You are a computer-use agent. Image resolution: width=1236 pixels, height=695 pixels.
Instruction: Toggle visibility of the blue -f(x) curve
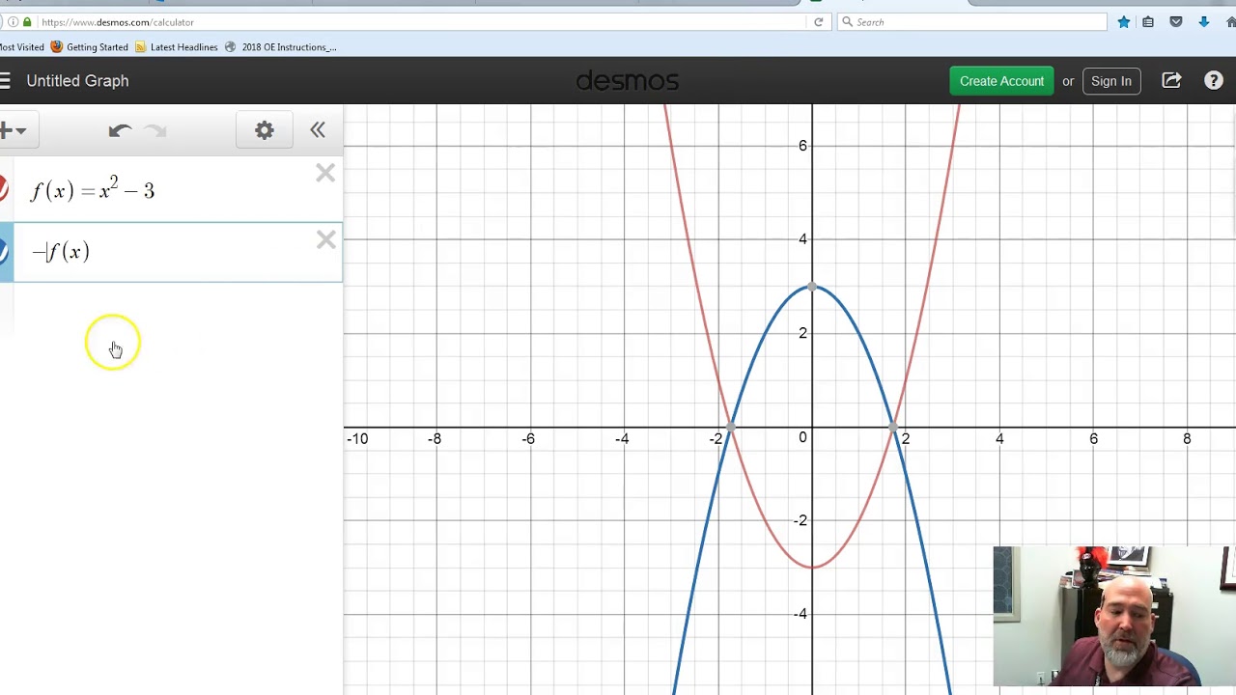[x=4, y=251]
